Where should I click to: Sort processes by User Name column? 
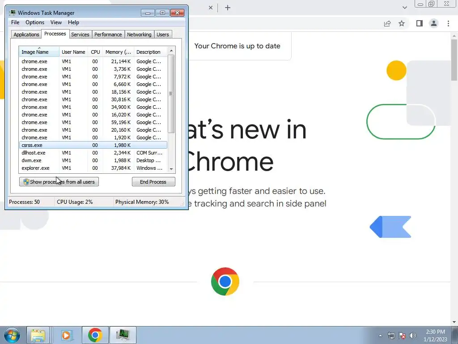(73, 52)
